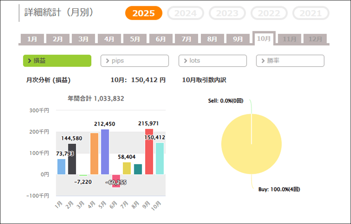Screen dimensions: 351x224
Task: Click the teal October bar in chart
Action: coord(160,159)
